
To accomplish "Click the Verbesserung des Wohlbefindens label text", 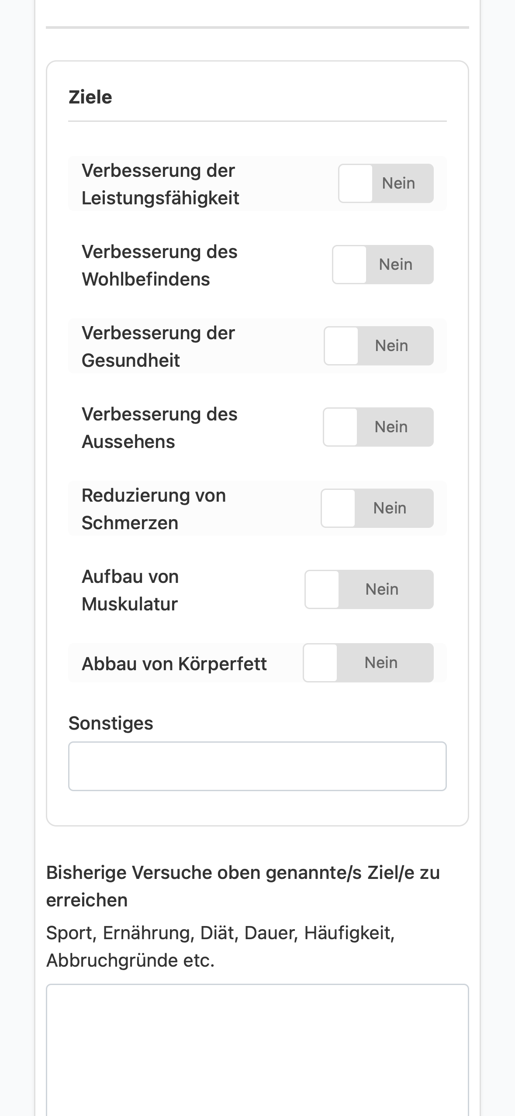I will point(159,265).
